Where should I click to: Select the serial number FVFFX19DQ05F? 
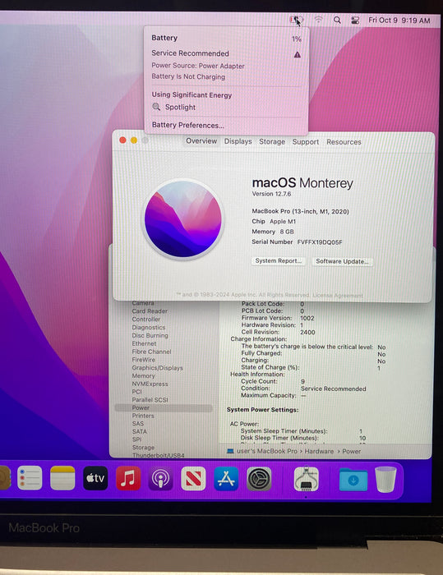pyautogui.click(x=320, y=242)
